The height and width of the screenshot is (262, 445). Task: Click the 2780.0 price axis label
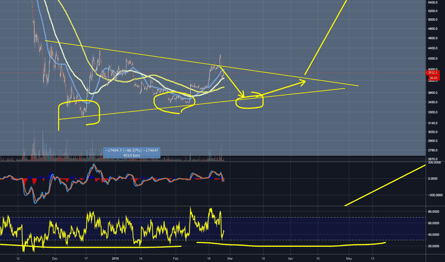pos(433,150)
